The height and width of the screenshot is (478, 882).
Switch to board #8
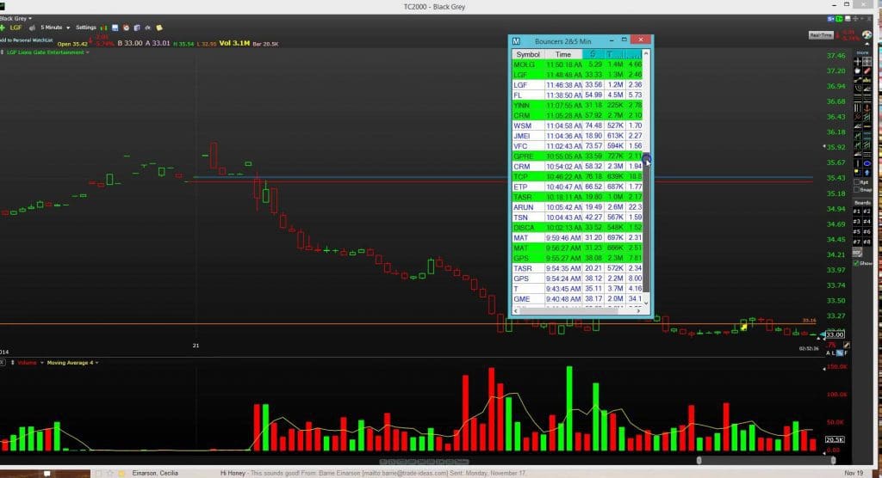(866, 242)
